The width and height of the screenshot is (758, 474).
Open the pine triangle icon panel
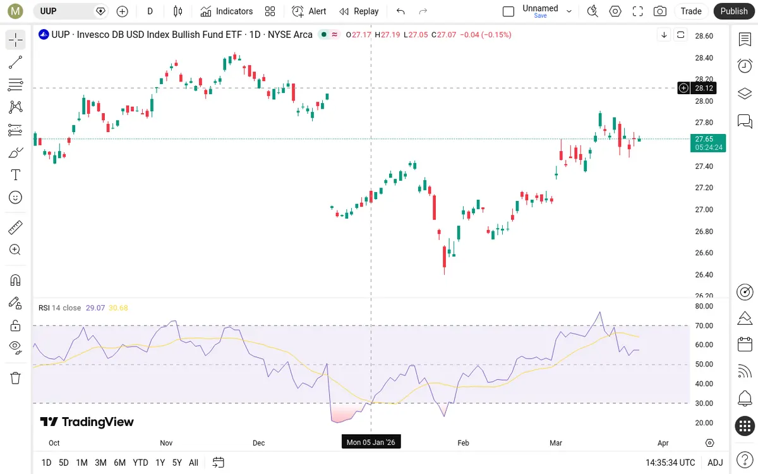coord(745,317)
